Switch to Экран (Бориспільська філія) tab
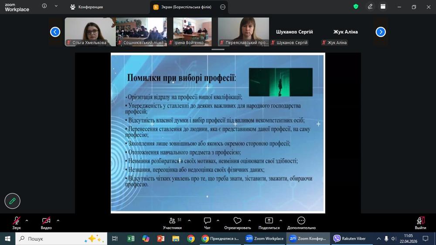Image resolution: width=436 pixels, height=245 pixels. (x=186, y=7)
